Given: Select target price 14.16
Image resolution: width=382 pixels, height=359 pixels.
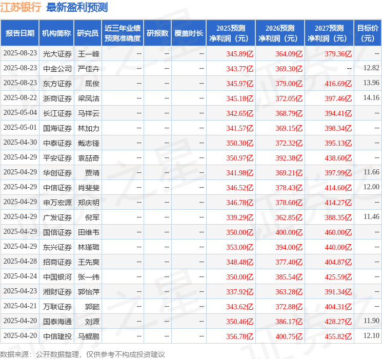Looking at the screenshot, I should 371,97.
